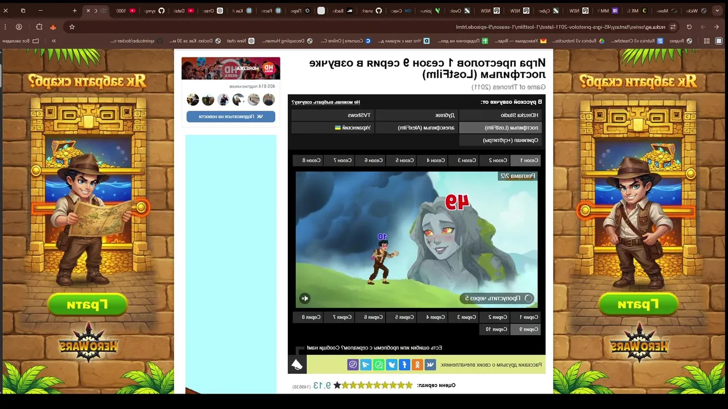Select the Украинский voiceover option
The width and height of the screenshot is (728, 409).
click(x=332, y=128)
